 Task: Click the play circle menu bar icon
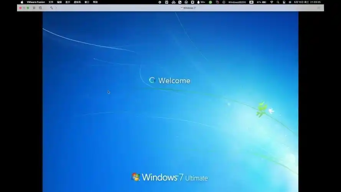(x=224, y=2)
